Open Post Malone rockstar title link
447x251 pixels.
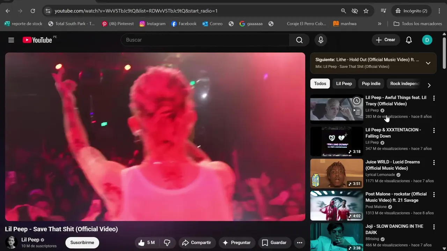click(x=396, y=197)
